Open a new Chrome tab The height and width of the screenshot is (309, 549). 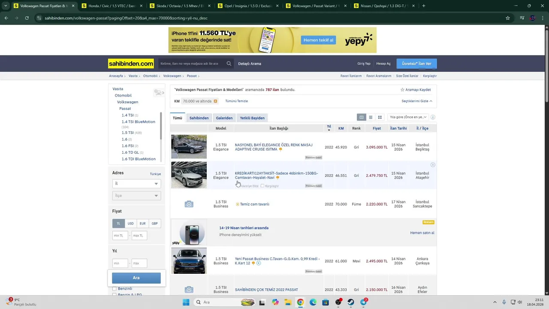424,6
